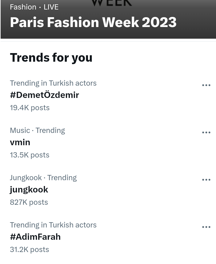216x264 pixels.
Task: Tap the 19.4K posts count
Action: [30, 108]
